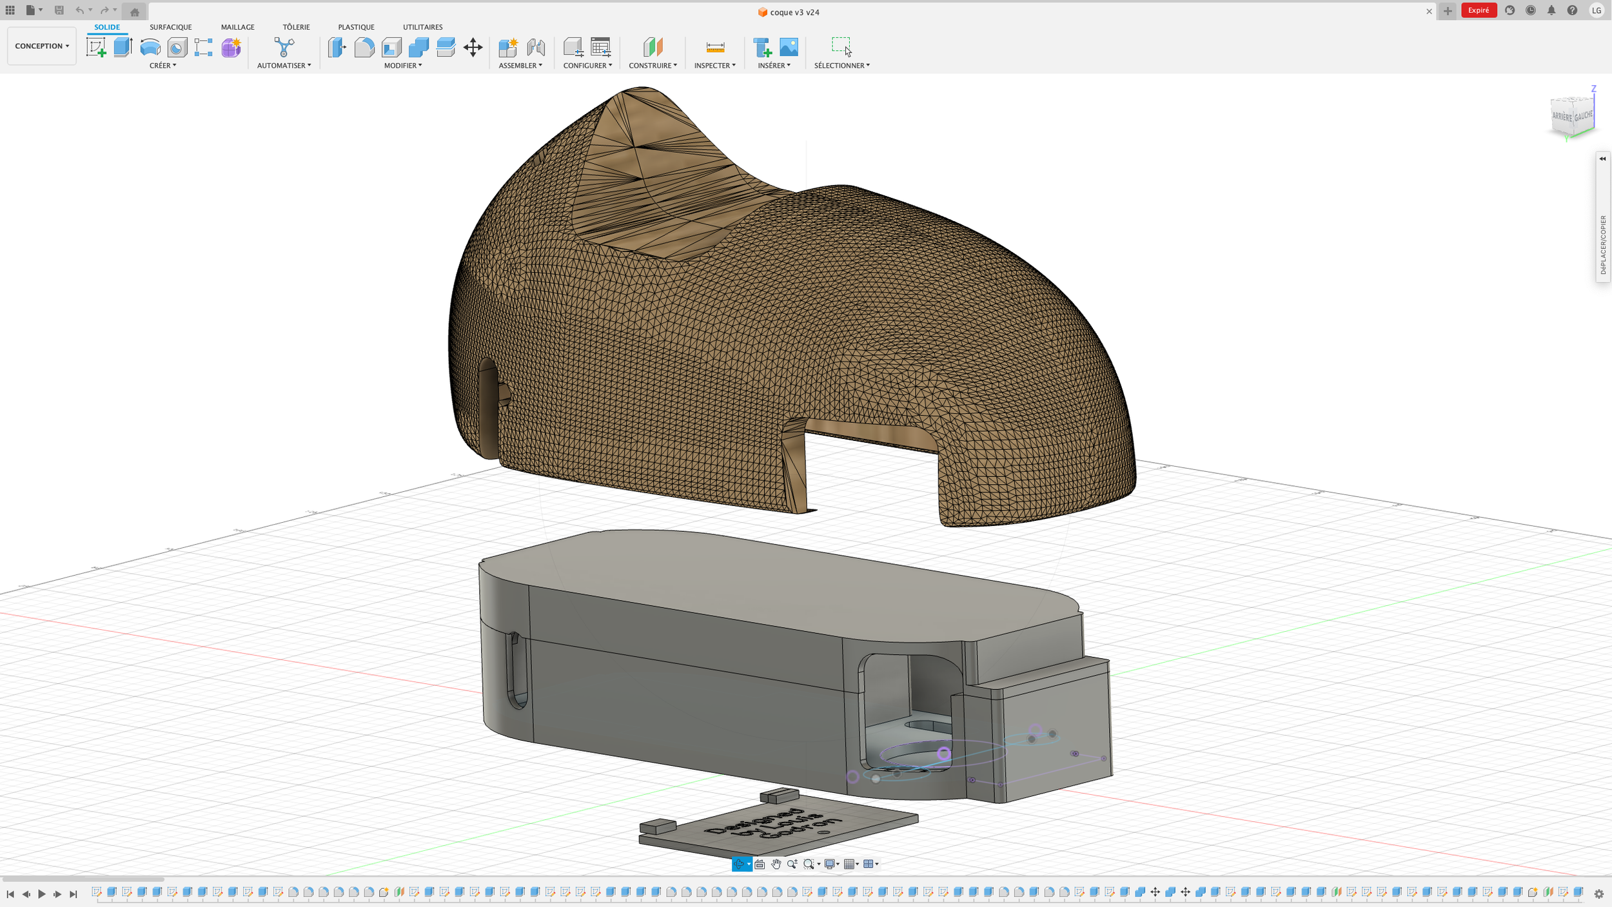Select the Revolve tool icon
The image size is (1612, 907).
pos(150,47)
